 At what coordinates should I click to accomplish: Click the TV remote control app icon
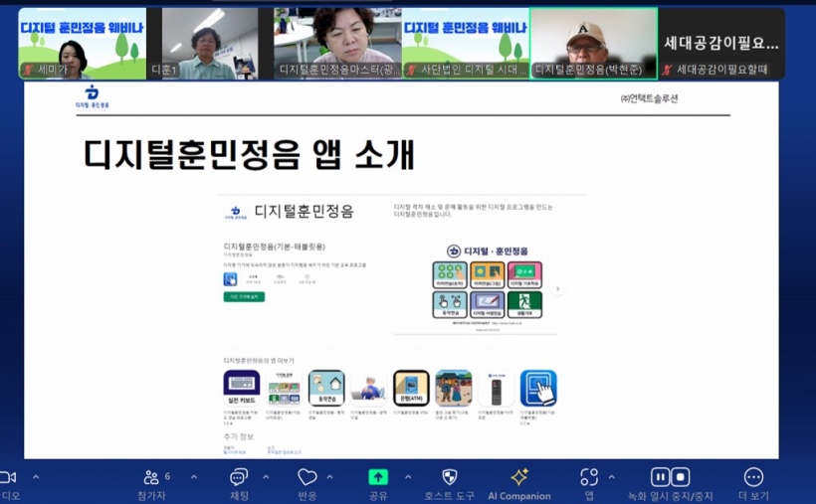pos(496,388)
